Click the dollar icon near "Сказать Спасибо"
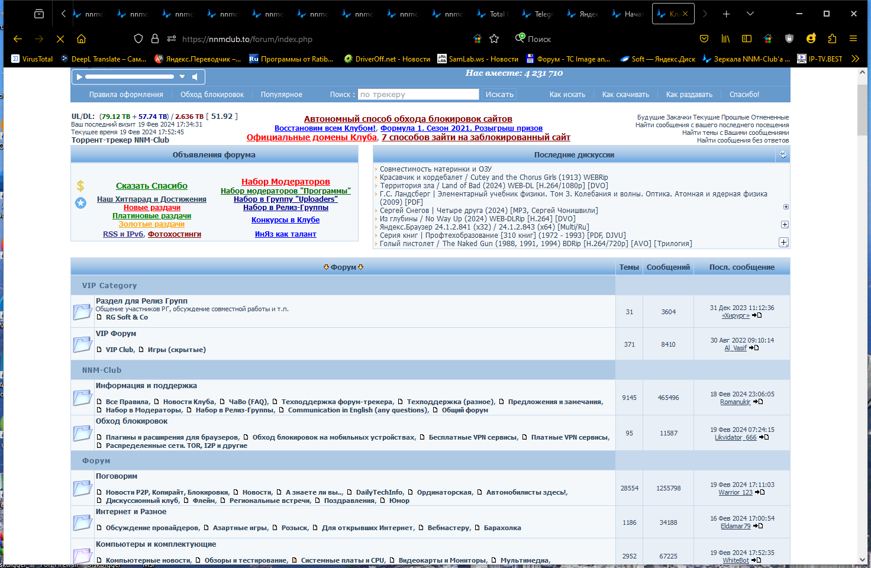Image resolution: width=871 pixels, height=568 pixels. [81, 185]
